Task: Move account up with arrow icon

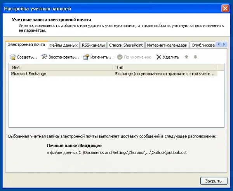Action: [186, 57]
